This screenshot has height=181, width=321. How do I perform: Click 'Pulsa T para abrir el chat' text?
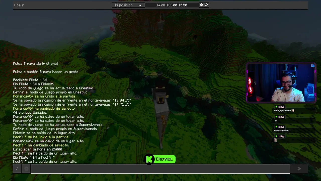click(x=36, y=64)
